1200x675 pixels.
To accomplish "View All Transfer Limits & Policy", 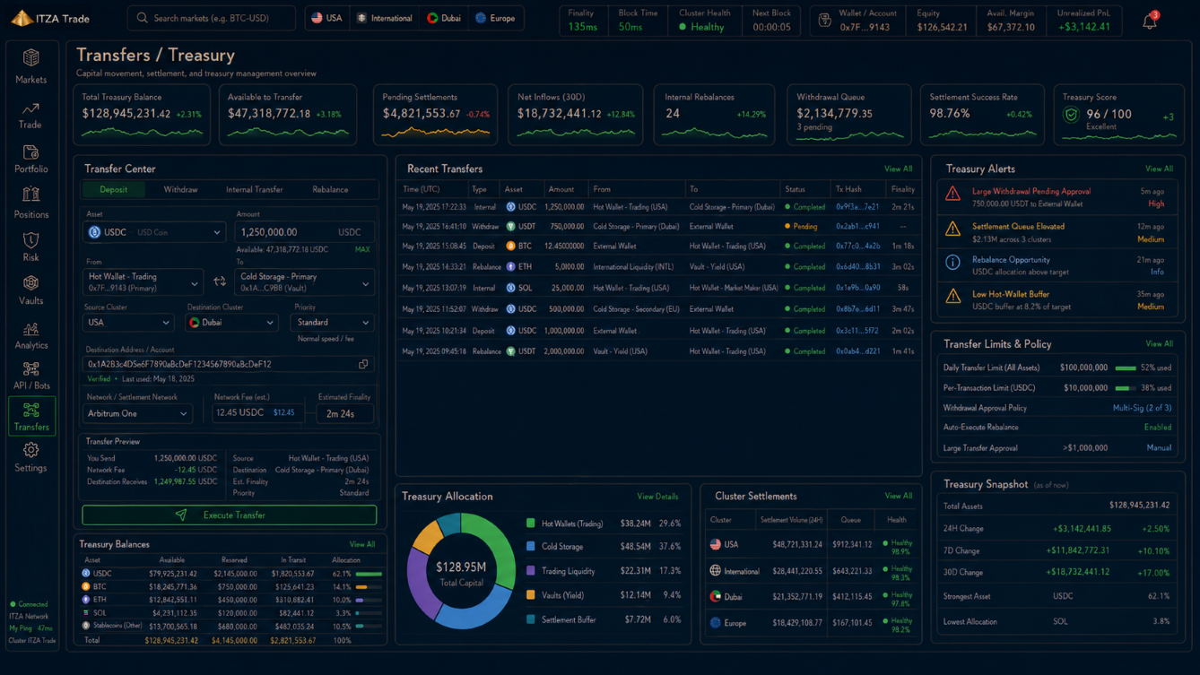I will pyautogui.click(x=1159, y=343).
